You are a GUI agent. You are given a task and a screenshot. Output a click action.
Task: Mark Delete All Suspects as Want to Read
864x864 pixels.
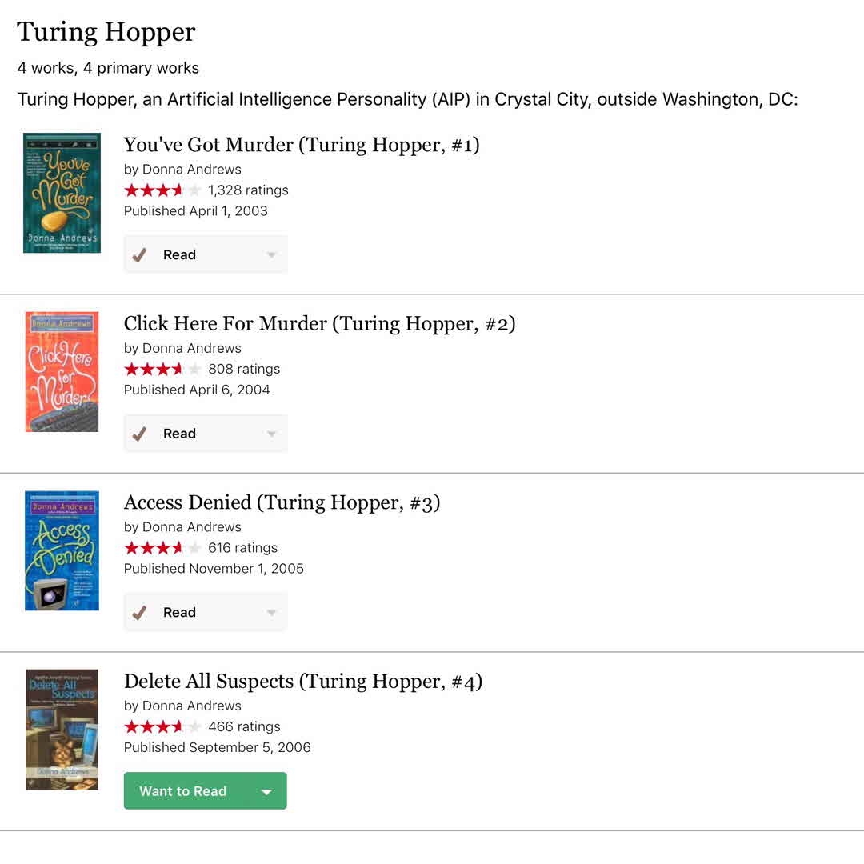(183, 791)
